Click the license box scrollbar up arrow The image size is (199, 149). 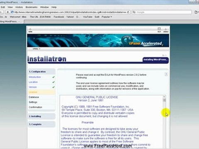tap(164, 97)
